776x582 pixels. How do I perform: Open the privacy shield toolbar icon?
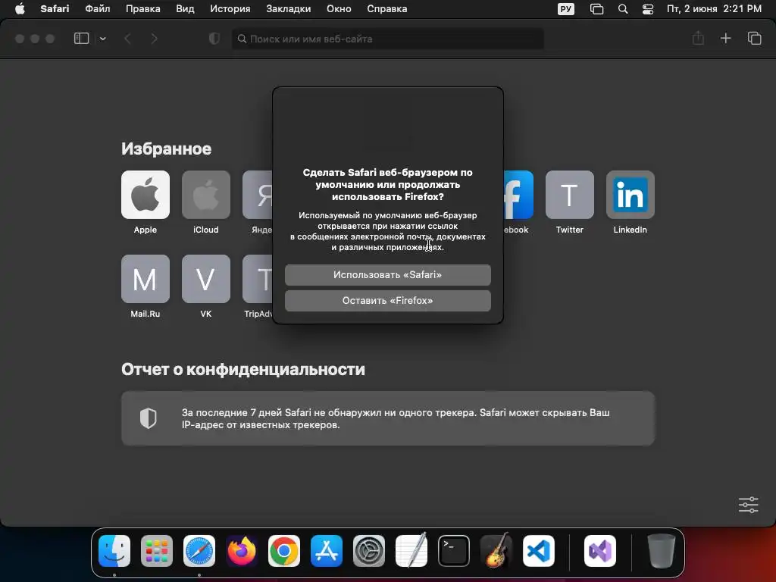point(214,39)
